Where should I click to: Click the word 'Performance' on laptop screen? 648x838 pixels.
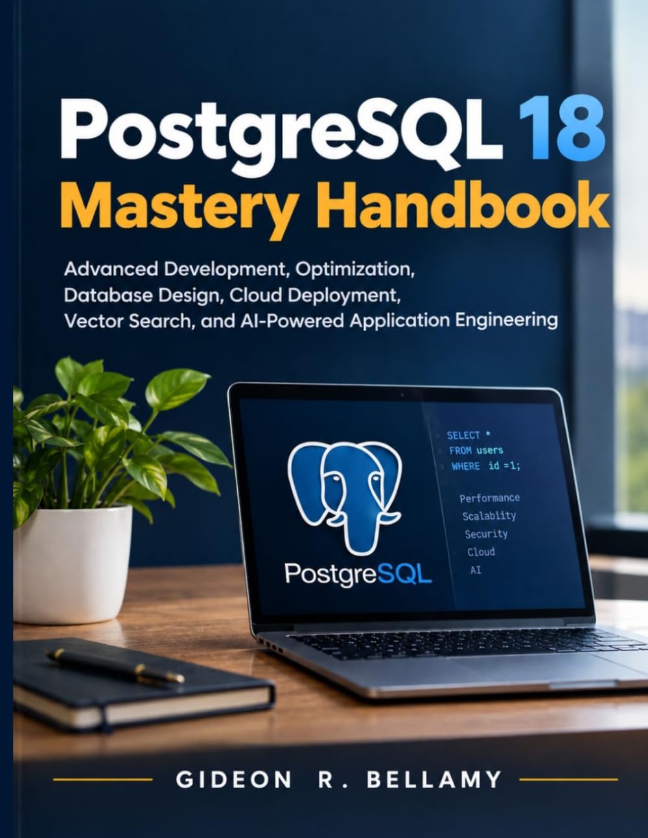489,498
